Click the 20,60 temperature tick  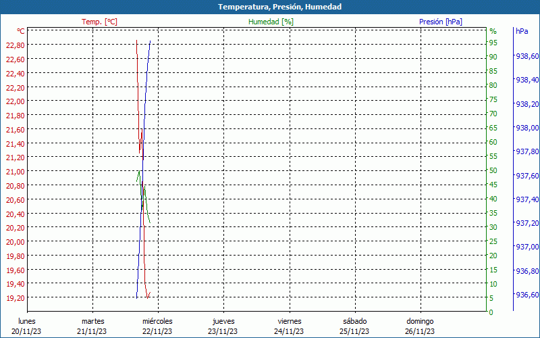16,200
